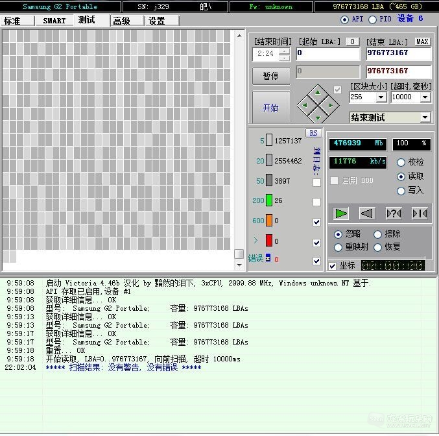The height and width of the screenshot is (436, 439).
Task: Click the scan map scrollbar thumb
Action: [239, 254]
